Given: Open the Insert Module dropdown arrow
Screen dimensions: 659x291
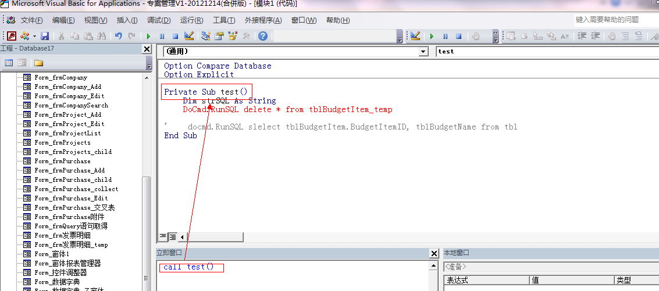Looking at the screenshot, I should tap(34, 36).
